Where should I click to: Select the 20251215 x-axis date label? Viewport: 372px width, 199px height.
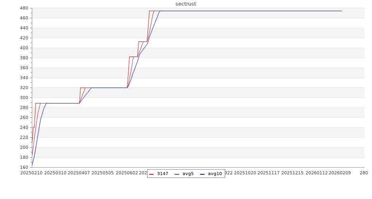pos(292,173)
